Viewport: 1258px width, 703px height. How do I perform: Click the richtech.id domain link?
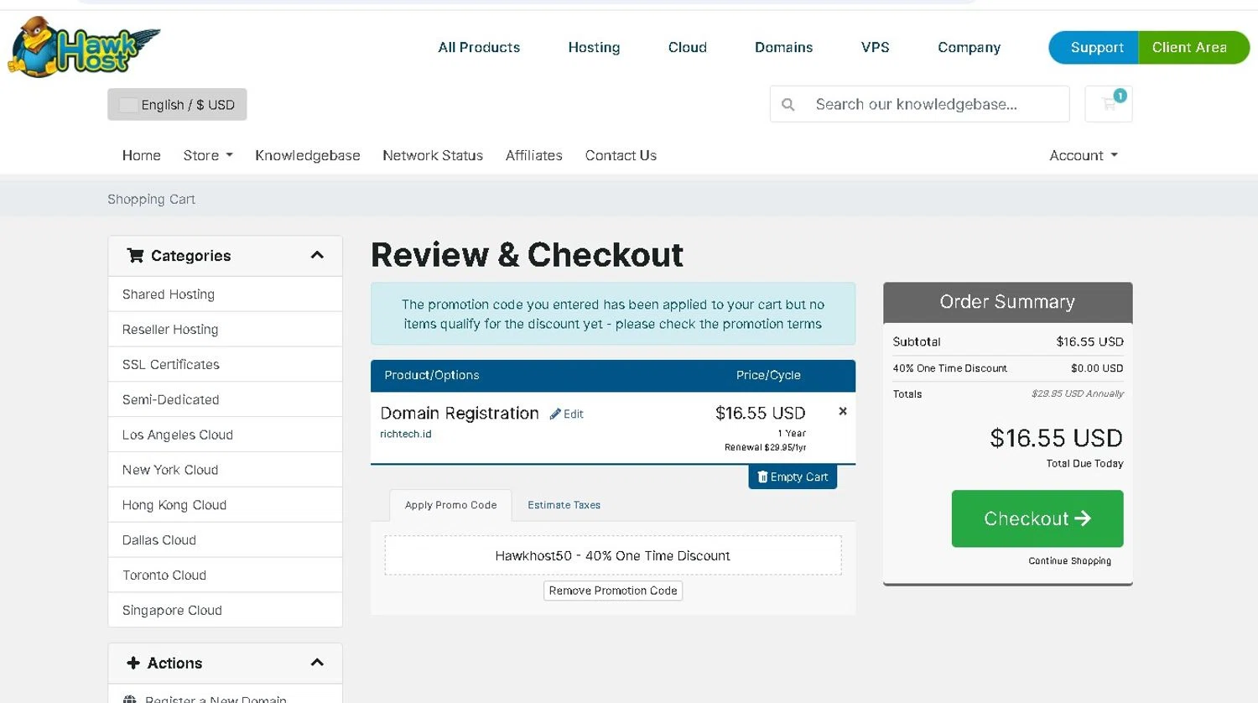(406, 434)
